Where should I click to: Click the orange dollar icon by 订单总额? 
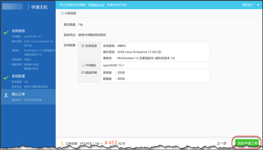click(x=62, y=144)
